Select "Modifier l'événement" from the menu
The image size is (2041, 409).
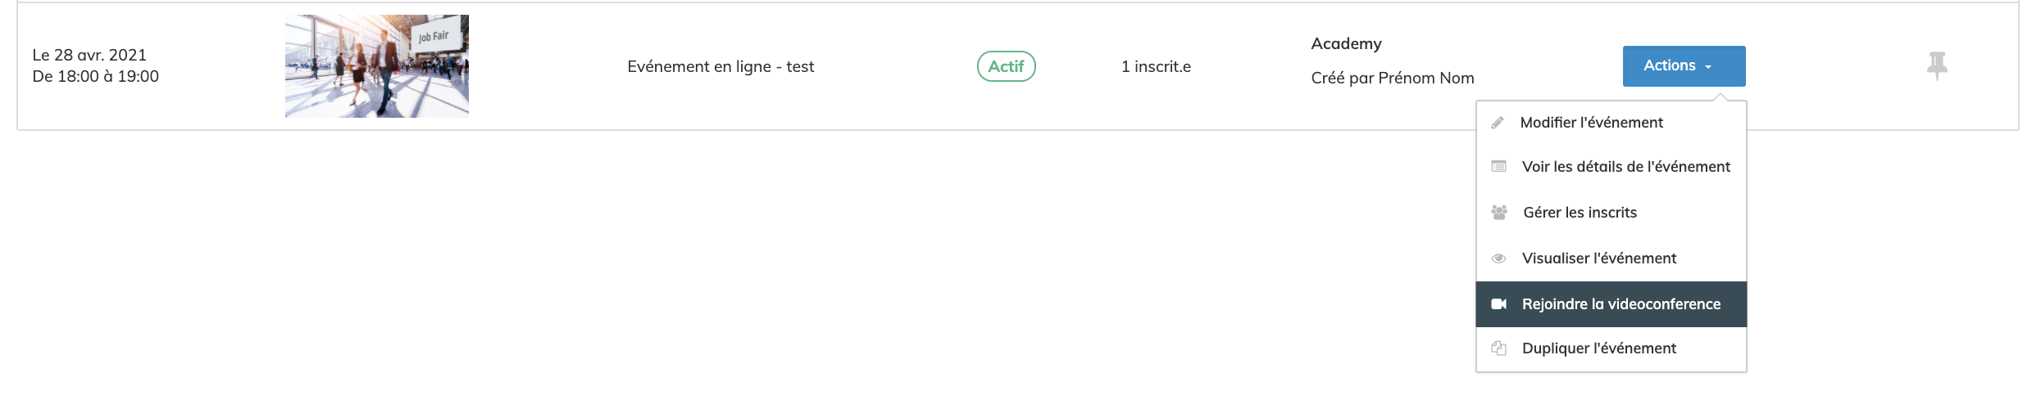[x=1591, y=123]
